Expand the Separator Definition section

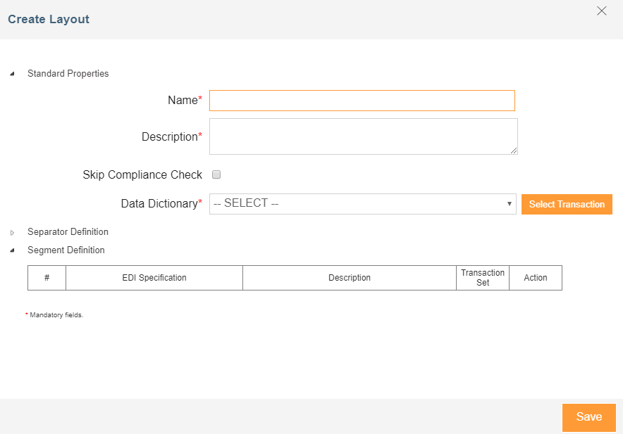tap(12, 232)
